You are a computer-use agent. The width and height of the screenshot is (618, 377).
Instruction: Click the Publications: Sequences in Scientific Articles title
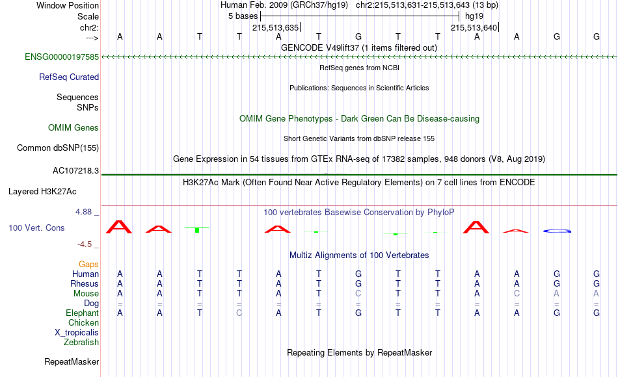[359, 88]
